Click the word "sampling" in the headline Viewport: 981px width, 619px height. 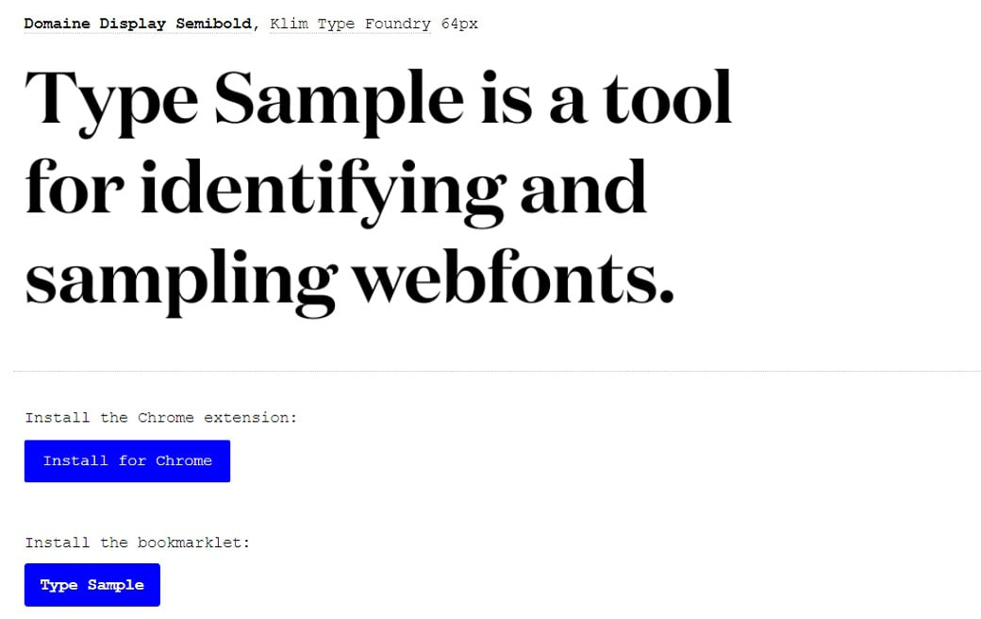(179, 279)
